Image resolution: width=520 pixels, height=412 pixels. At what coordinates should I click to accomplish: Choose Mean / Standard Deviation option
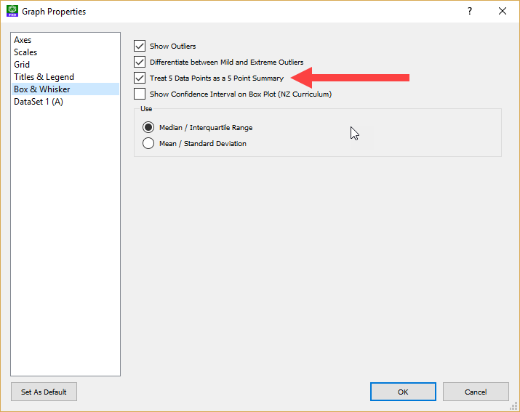pos(149,144)
